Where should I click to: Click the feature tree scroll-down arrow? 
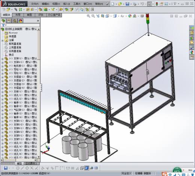[x=39, y=157]
